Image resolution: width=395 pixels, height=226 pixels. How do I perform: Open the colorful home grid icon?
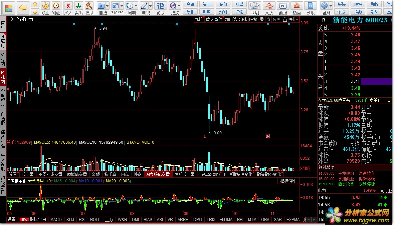click(9, 8)
